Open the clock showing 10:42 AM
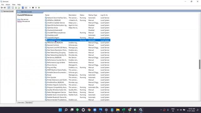This screenshot has width=201, height=113. pos(191,110)
